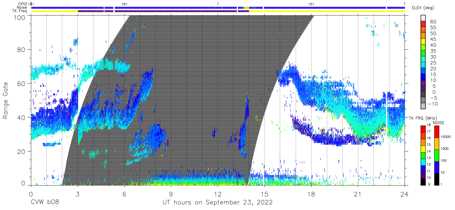The image size is (455, 210).
Task: Select the hour 6 tick label on x-axis
Action: [x=124, y=194]
